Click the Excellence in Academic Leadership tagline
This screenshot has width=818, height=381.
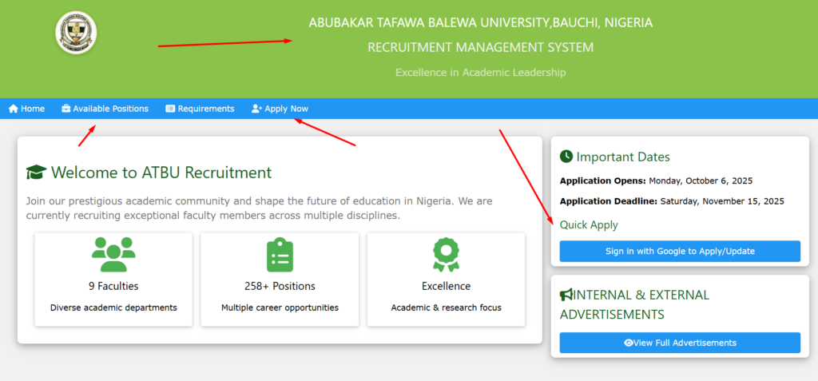(480, 73)
